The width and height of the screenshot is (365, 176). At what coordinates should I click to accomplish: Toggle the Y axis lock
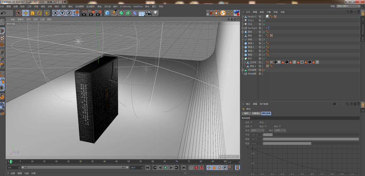click(x=62, y=13)
